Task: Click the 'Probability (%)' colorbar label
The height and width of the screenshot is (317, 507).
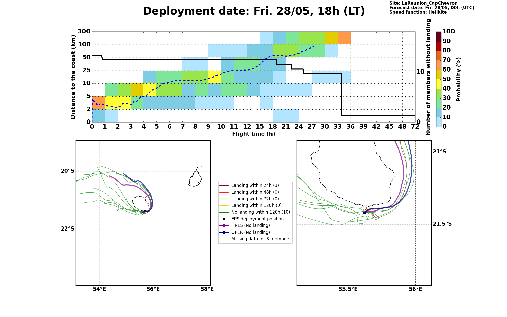Action: pos(458,79)
